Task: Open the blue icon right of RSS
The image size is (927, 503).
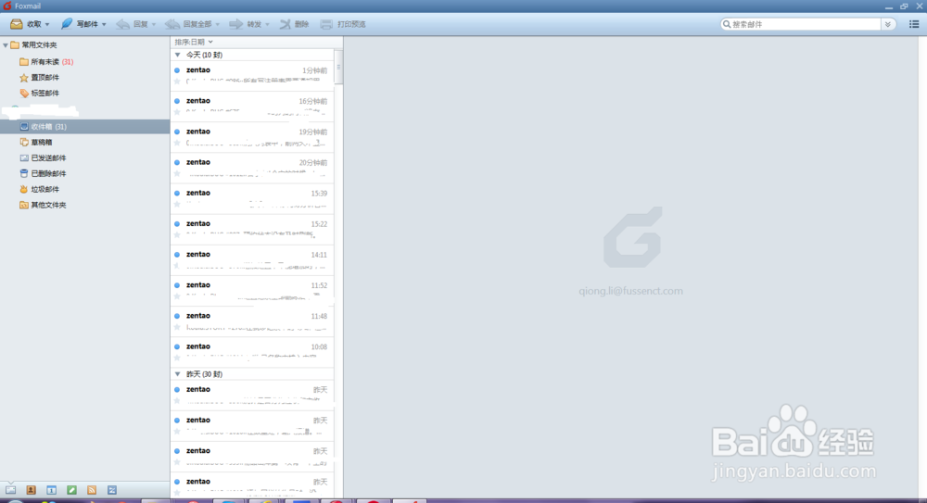Action: point(112,490)
